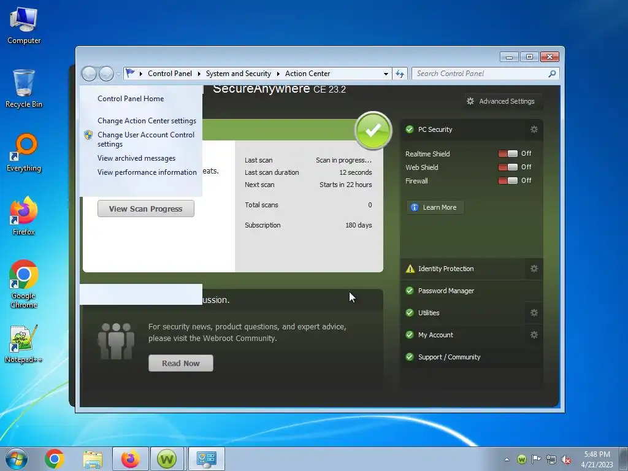Click the Action Center breadcrumb

pos(308,74)
